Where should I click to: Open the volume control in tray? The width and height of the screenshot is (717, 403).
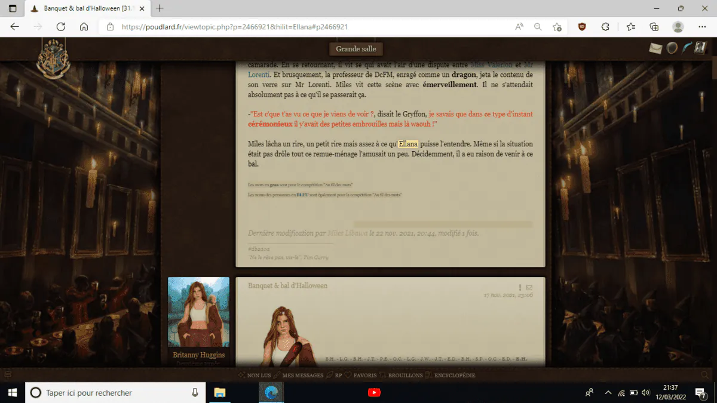pos(645,393)
